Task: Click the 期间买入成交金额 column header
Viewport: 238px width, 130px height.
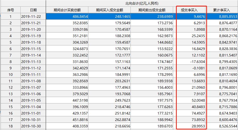Action: click(109, 10)
